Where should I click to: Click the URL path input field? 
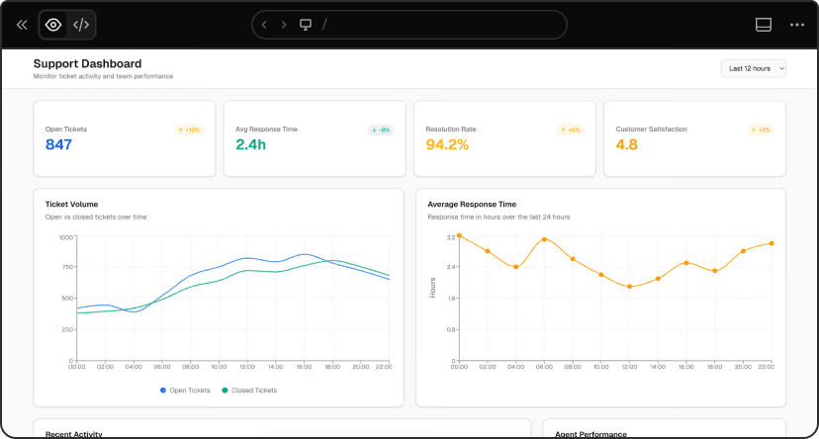(435, 25)
